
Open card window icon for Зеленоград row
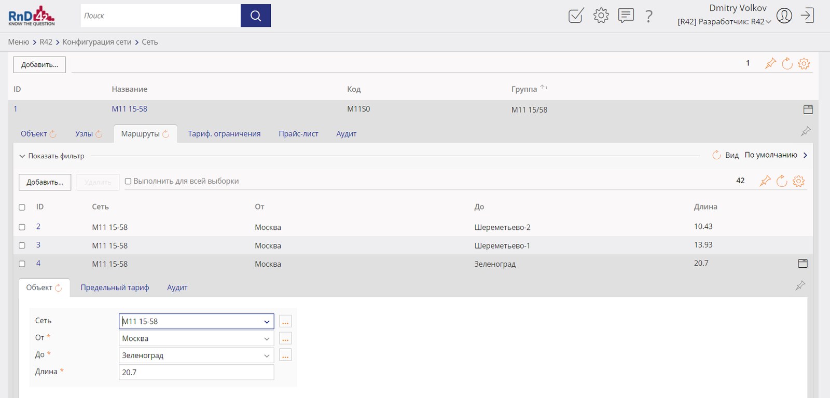coord(803,264)
